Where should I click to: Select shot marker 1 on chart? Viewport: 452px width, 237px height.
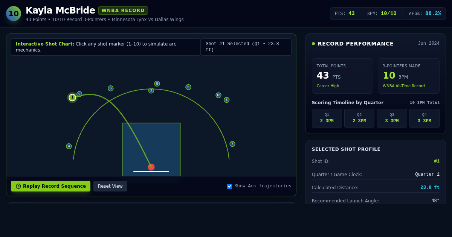tap(72, 97)
